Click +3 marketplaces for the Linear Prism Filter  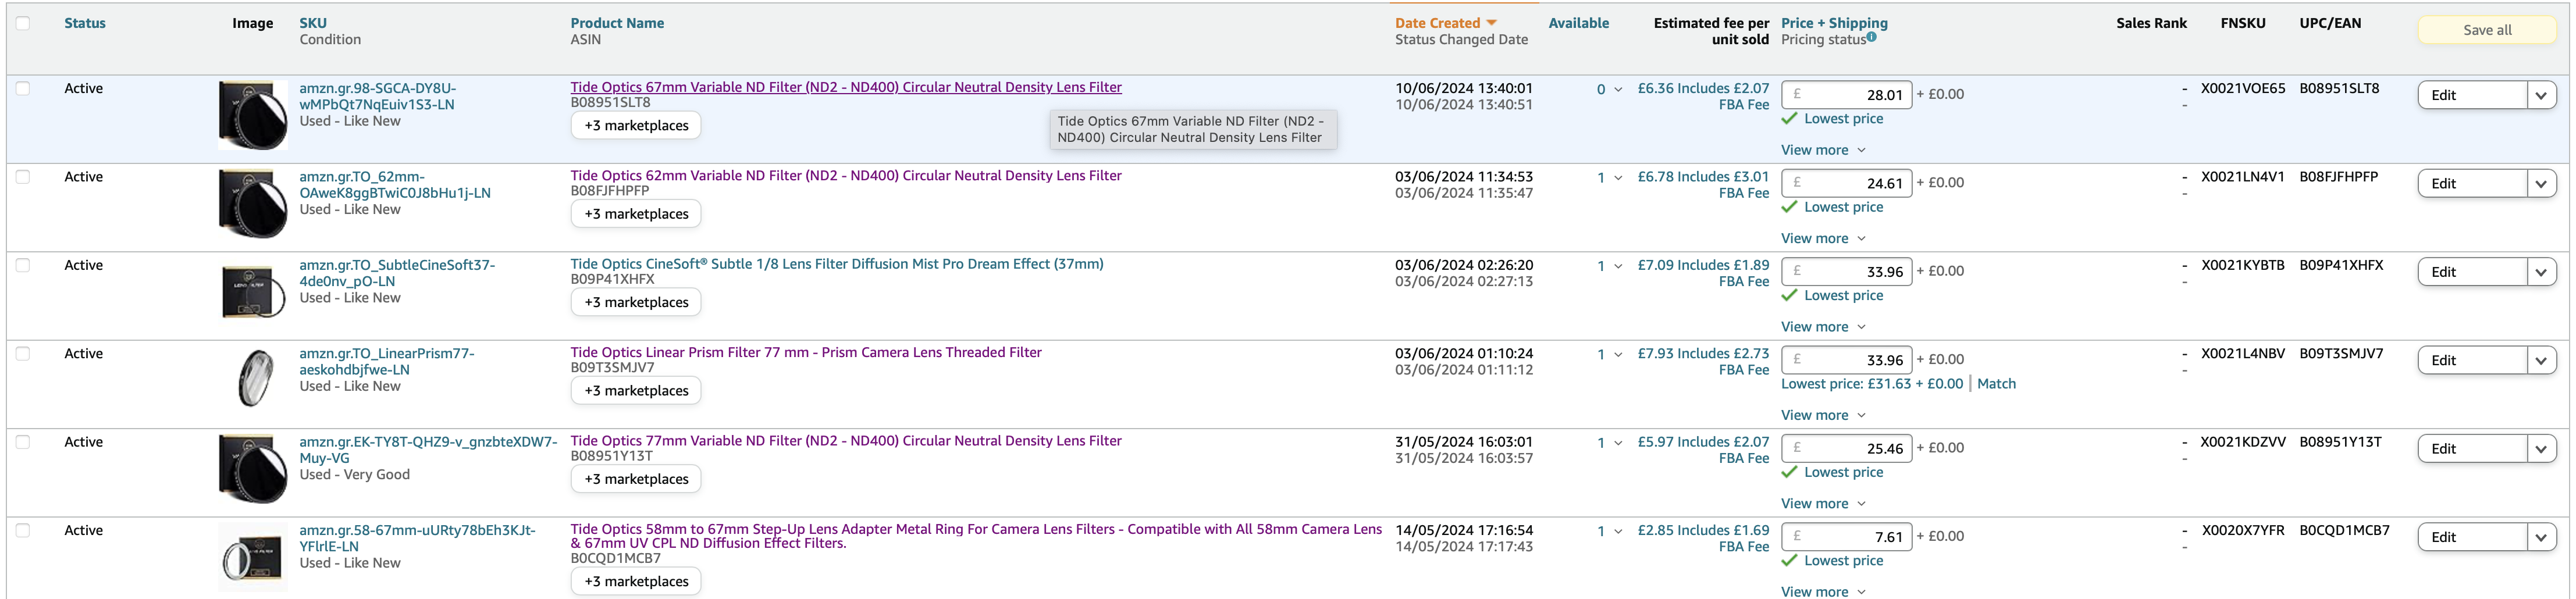636,391
